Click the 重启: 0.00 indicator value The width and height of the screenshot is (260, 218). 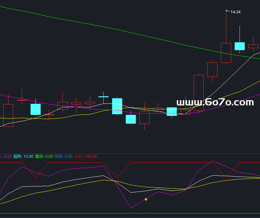[44, 157]
